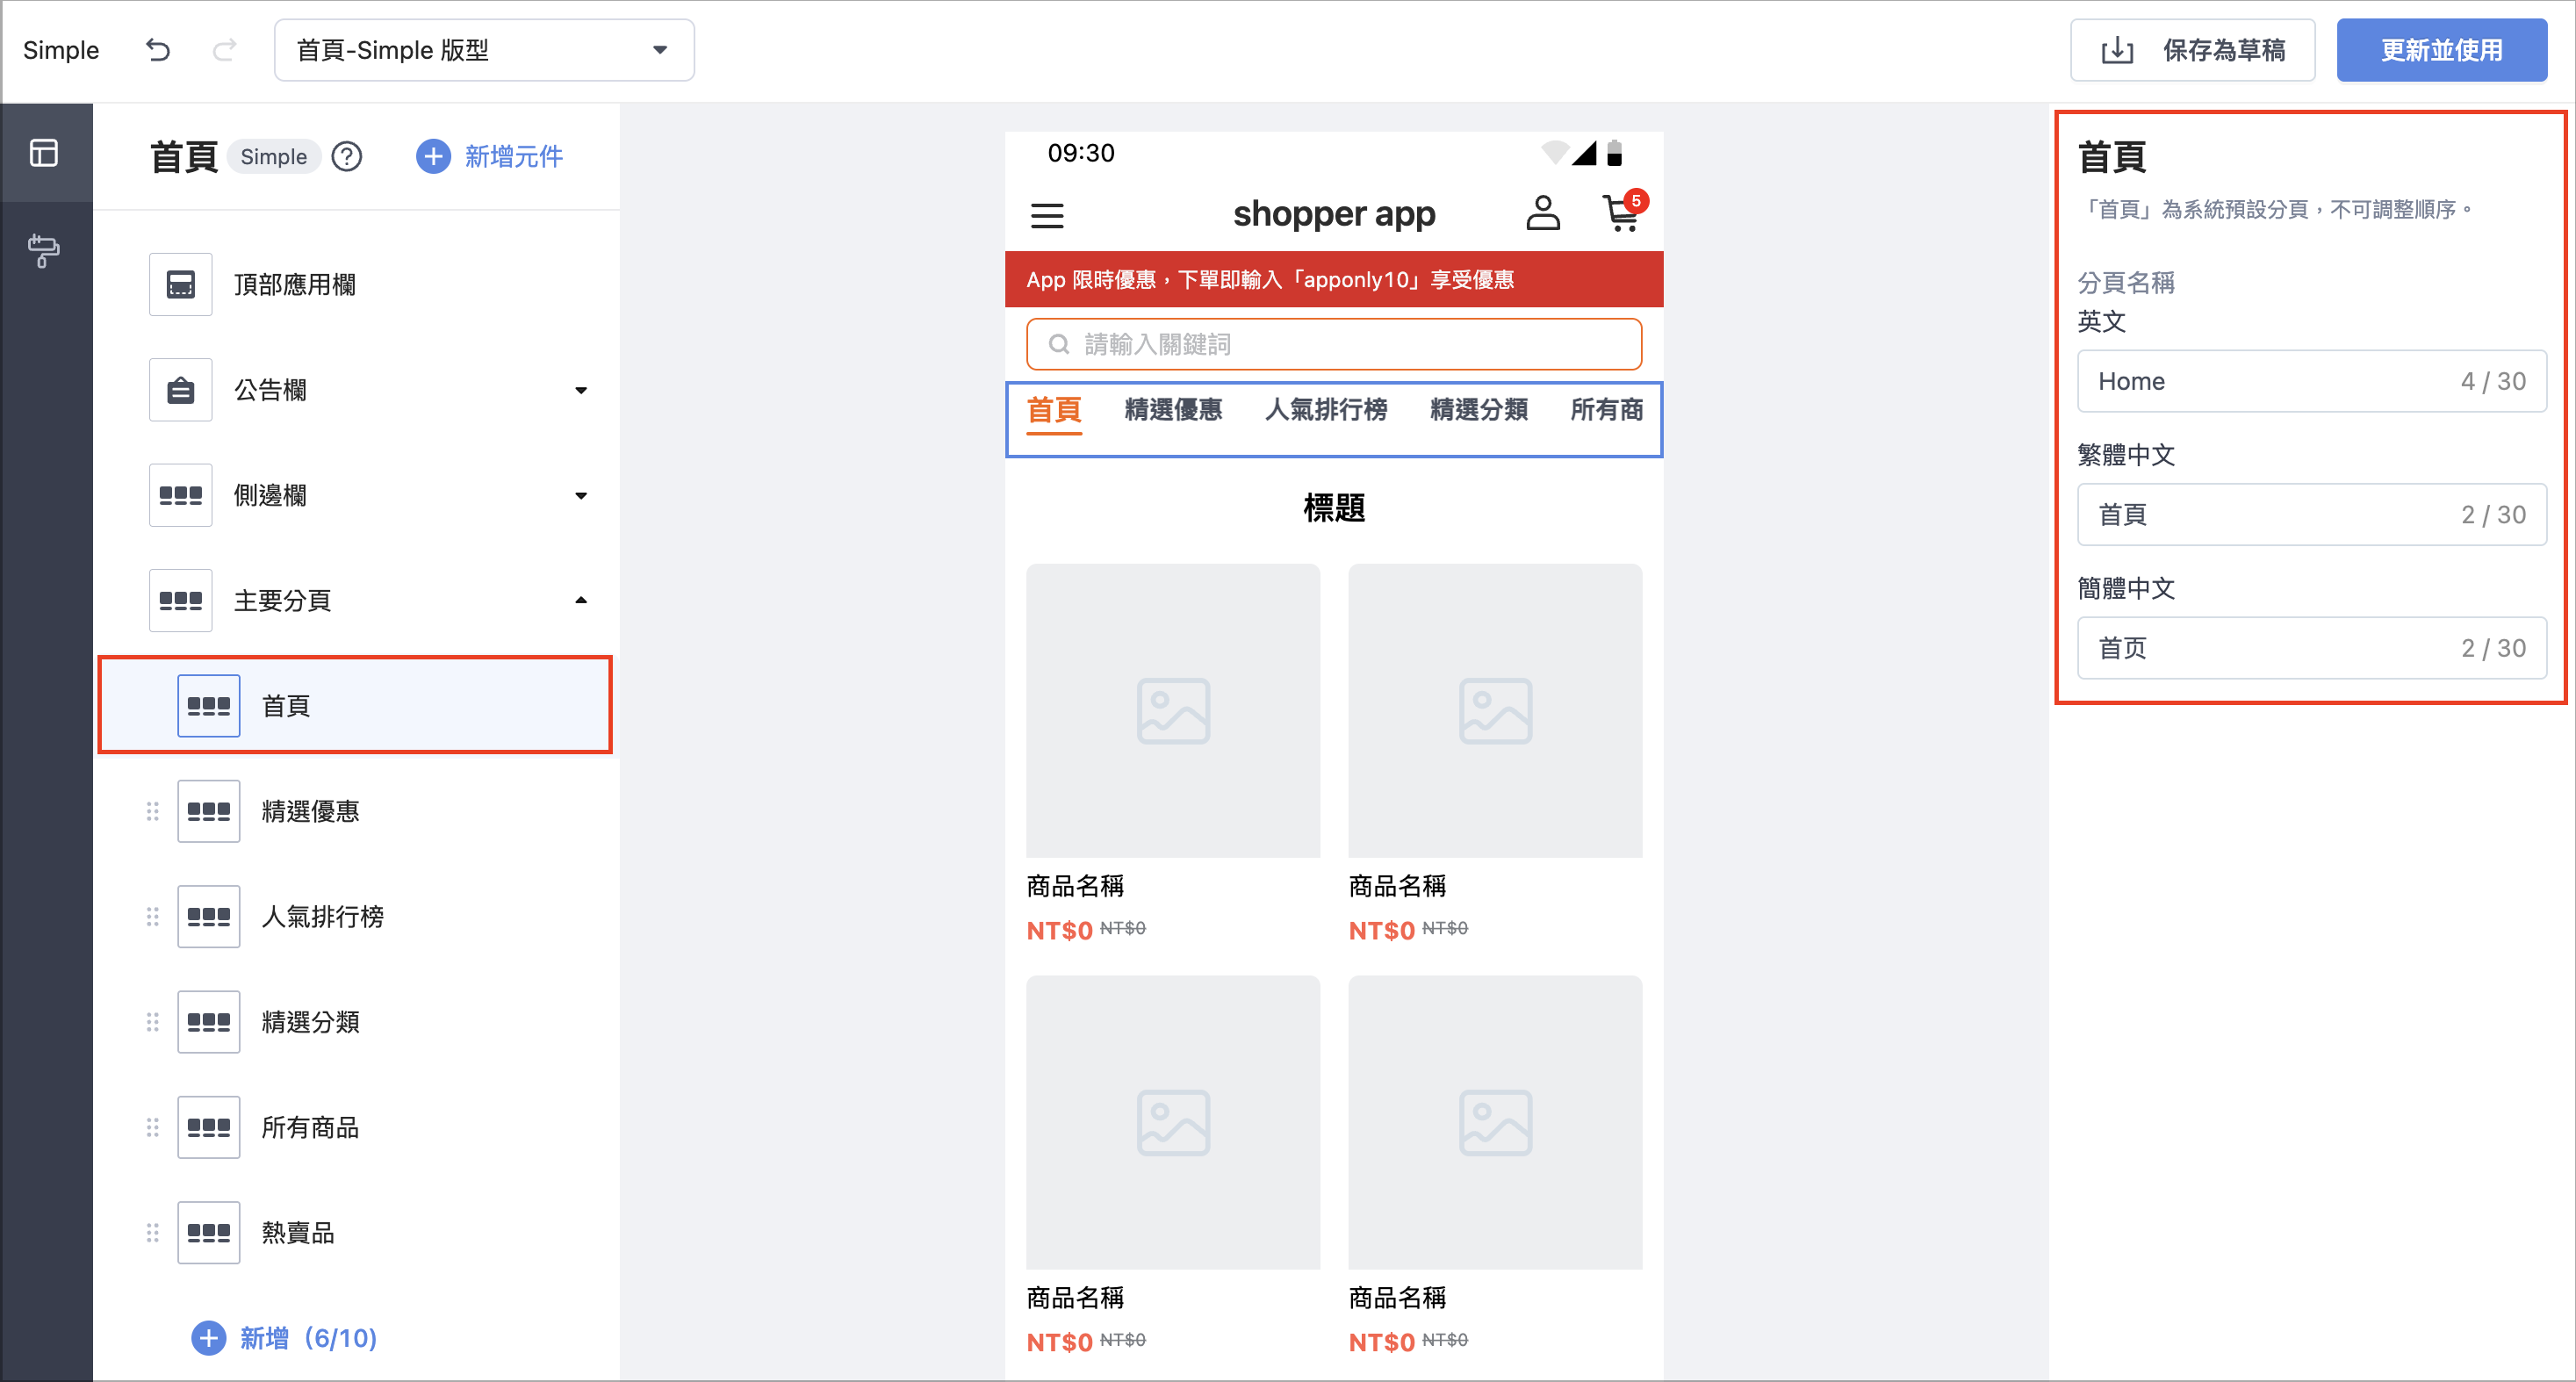Select 精選優惠 in the page list

click(355, 811)
